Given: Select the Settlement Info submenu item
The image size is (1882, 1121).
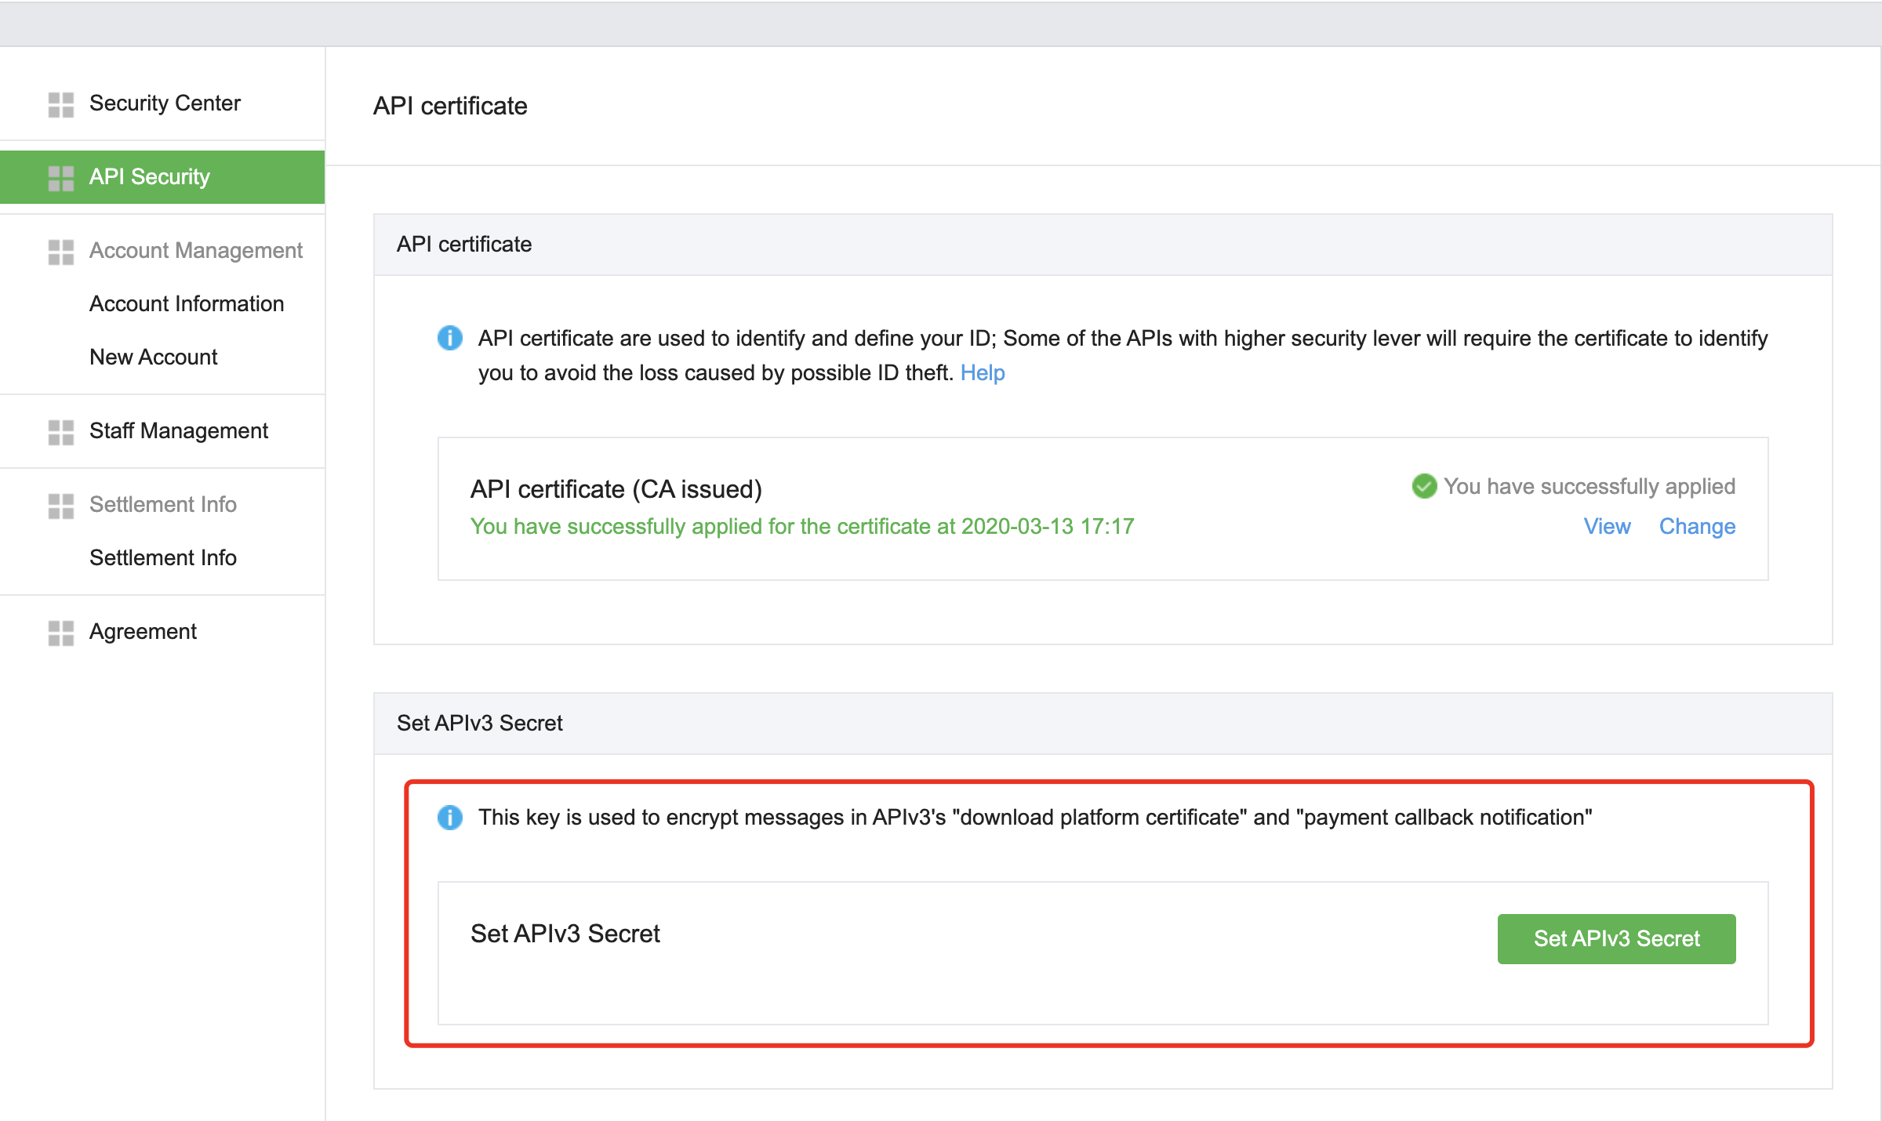Looking at the screenshot, I should coord(162,557).
